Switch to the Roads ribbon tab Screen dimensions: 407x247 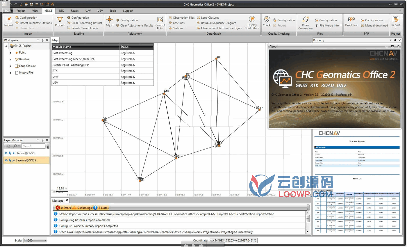tap(75, 11)
